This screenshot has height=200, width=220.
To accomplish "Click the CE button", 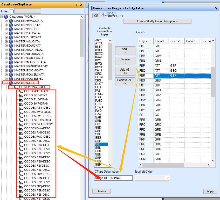I will coord(96,16).
